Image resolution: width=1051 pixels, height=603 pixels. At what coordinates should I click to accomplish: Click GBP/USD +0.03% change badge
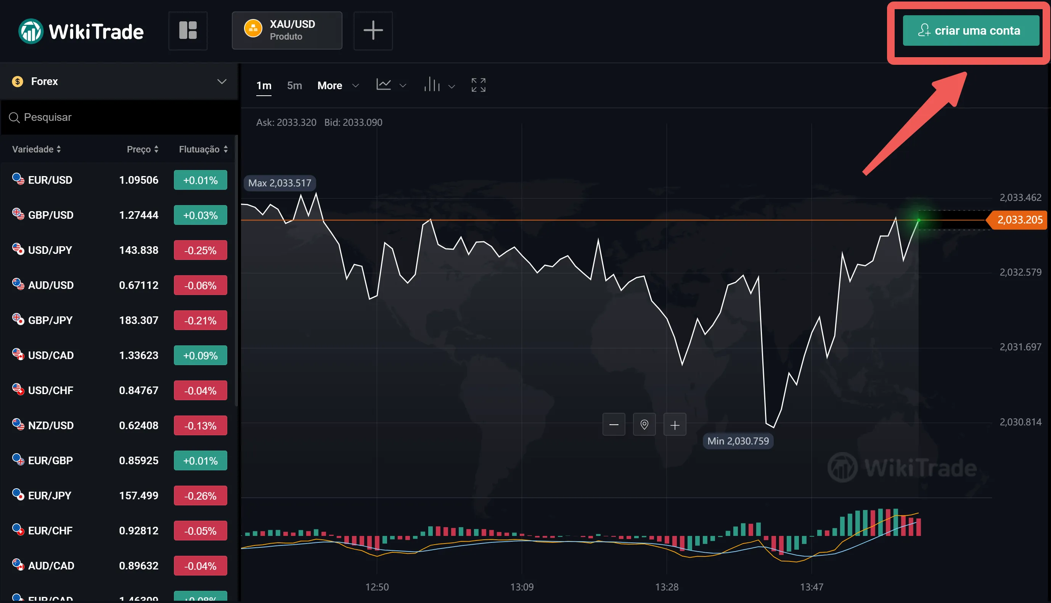click(x=201, y=215)
